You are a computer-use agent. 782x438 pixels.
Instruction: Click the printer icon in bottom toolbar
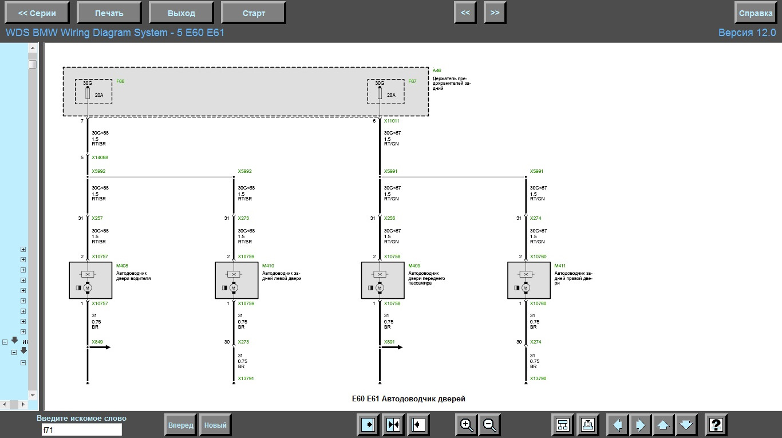pos(588,425)
